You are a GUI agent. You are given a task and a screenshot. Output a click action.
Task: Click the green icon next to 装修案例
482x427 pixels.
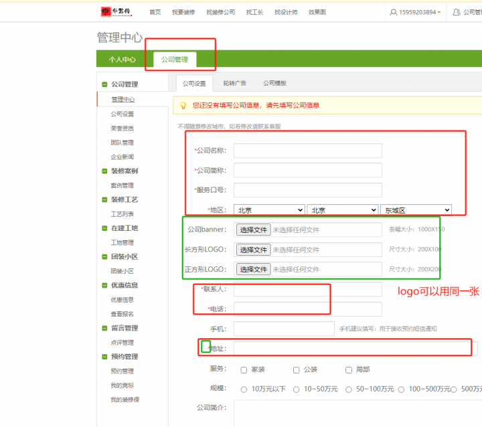tap(104, 171)
